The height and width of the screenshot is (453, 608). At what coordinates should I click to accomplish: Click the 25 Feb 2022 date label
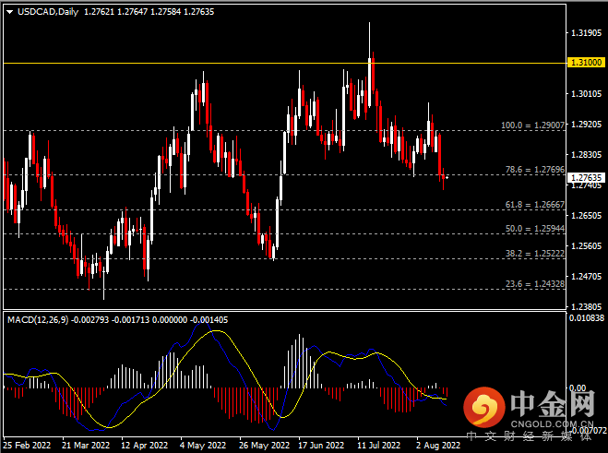[x=27, y=445]
